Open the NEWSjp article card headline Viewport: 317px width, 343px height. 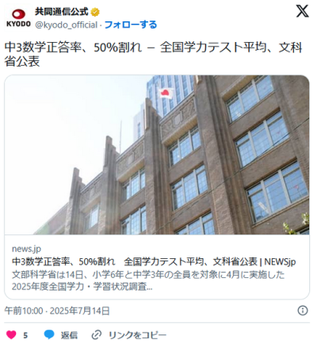[154, 261]
